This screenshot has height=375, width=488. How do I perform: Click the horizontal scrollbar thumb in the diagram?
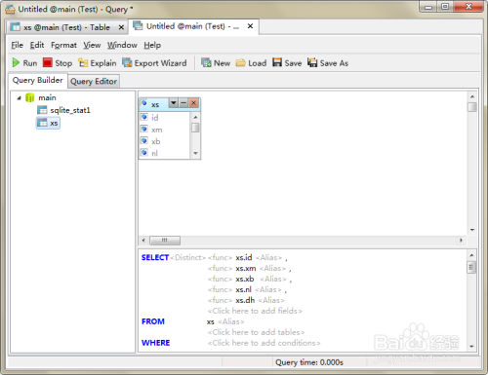tap(165, 241)
